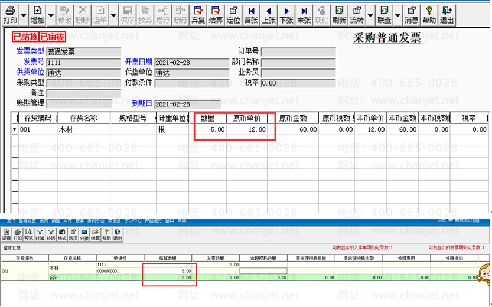
Task: Click the 增加 add document icon
Action: coord(38,15)
